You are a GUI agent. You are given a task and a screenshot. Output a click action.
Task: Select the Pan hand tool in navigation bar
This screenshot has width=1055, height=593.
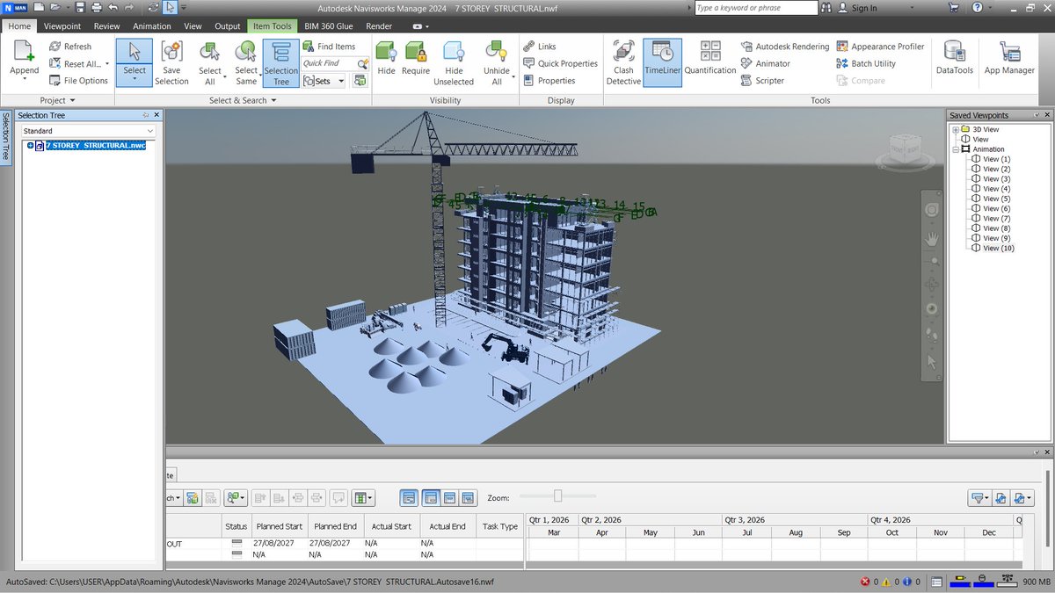[x=932, y=238]
